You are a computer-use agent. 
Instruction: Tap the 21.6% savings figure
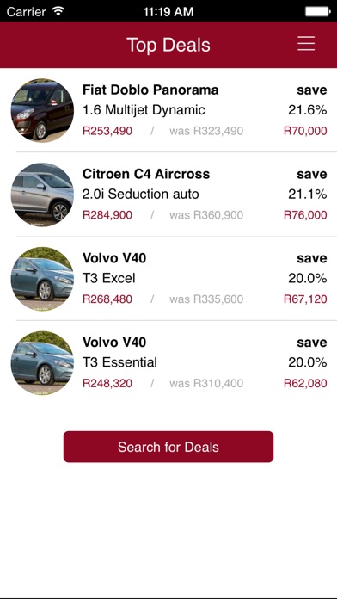pyautogui.click(x=307, y=110)
